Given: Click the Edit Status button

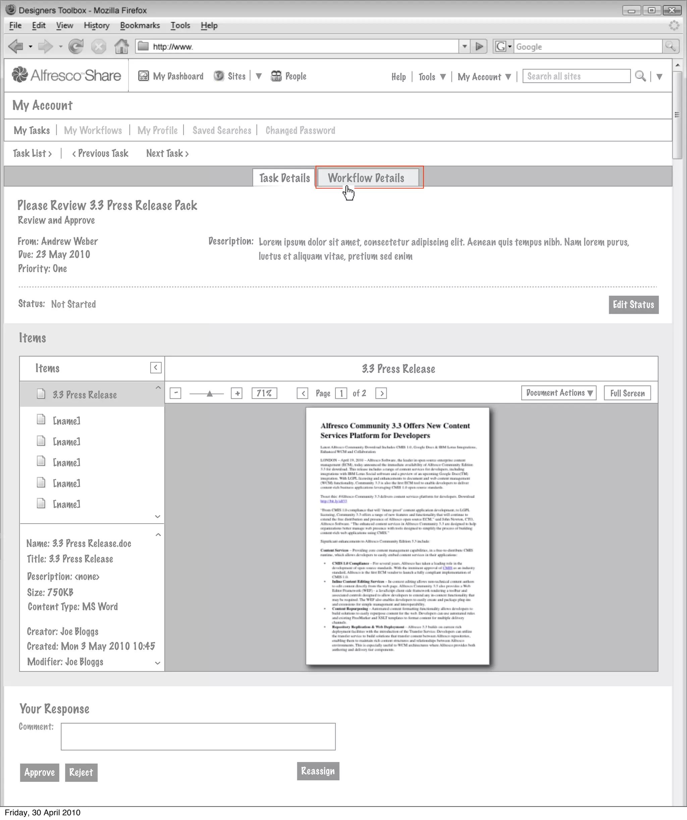Looking at the screenshot, I should [633, 305].
